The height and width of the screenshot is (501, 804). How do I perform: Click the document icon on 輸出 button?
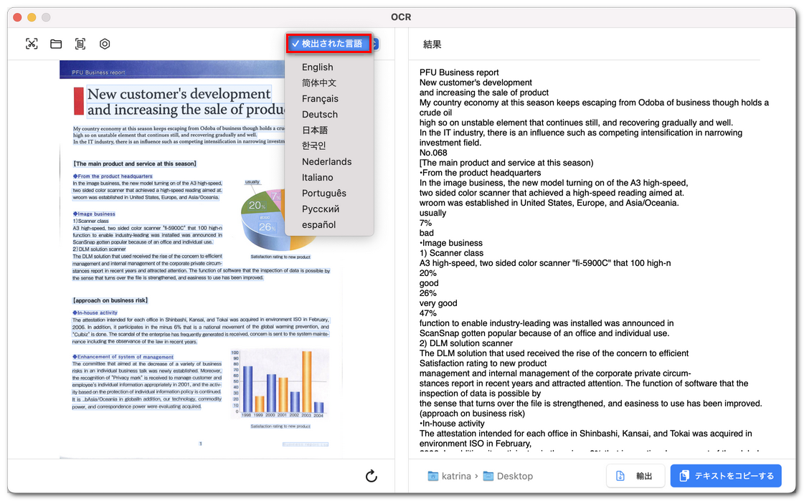tap(620, 476)
